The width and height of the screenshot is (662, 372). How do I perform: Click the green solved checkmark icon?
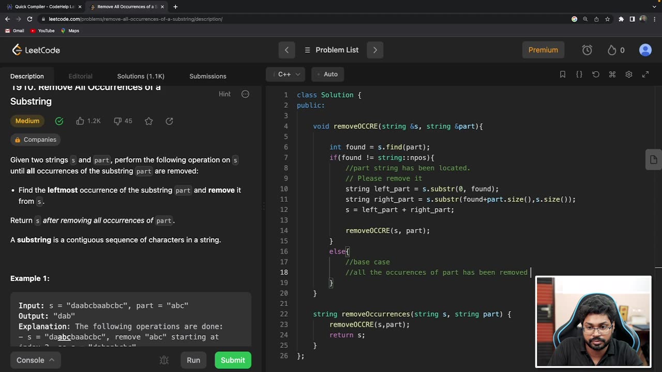pyautogui.click(x=59, y=121)
